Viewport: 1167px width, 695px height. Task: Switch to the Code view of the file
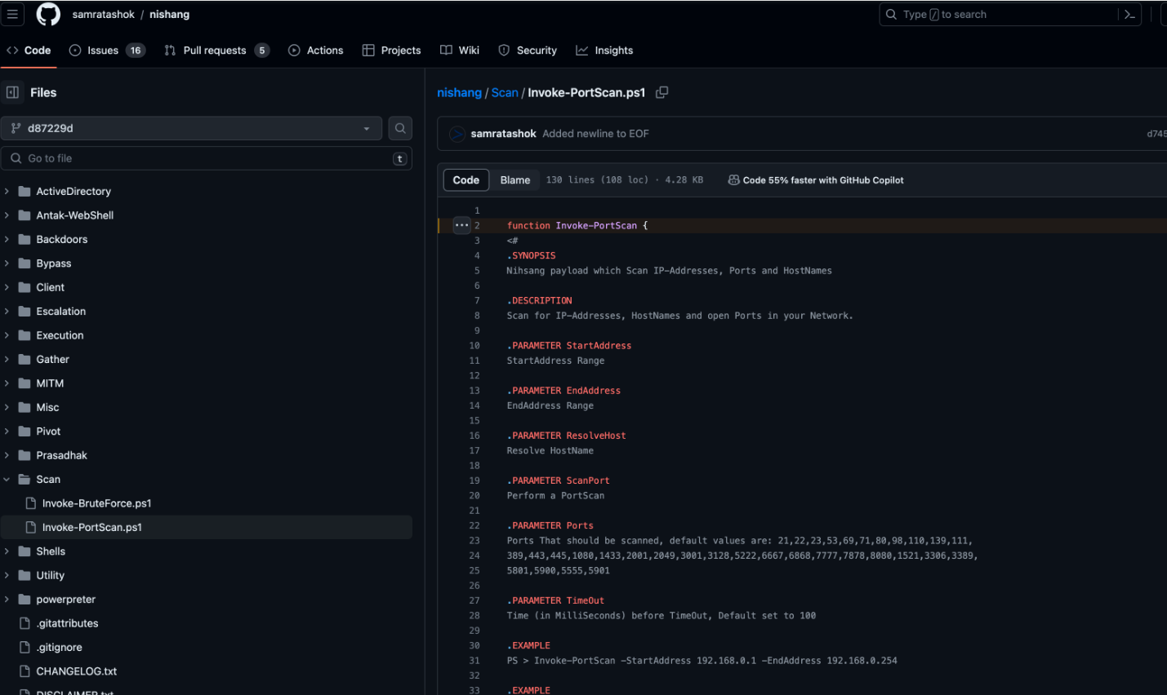pos(466,180)
